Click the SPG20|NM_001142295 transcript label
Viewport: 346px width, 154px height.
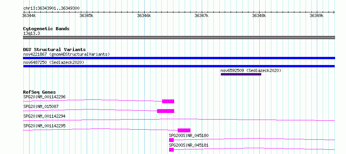click(x=44, y=126)
